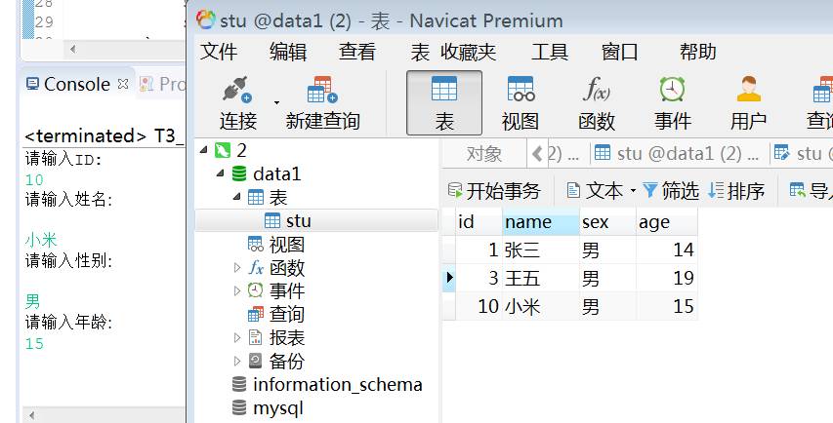
Task: Click the Eclipse console scroll-left arrow
Action: [32, 415]
